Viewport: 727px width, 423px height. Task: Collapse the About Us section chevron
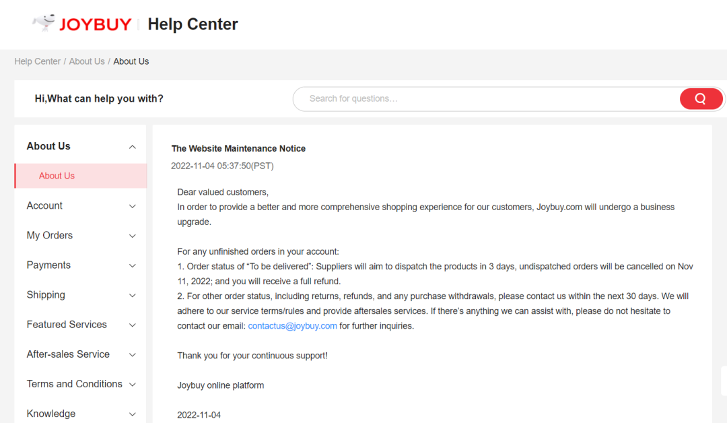tap(133, 147)
